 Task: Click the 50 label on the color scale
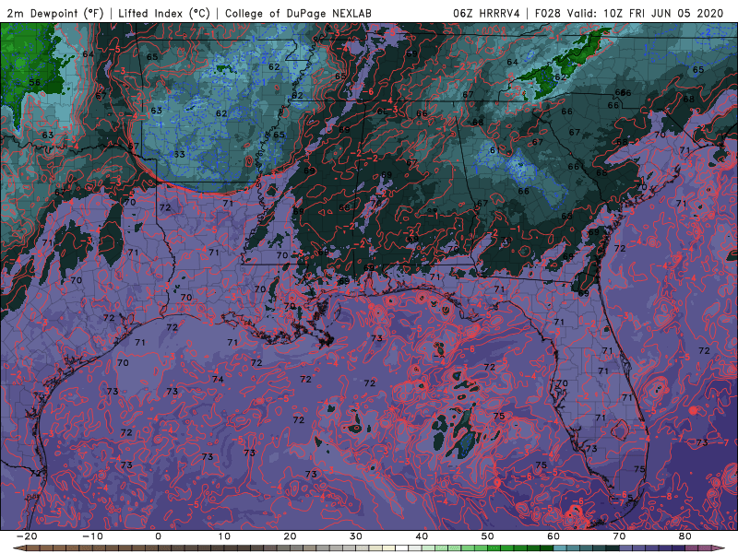point(488,536)
